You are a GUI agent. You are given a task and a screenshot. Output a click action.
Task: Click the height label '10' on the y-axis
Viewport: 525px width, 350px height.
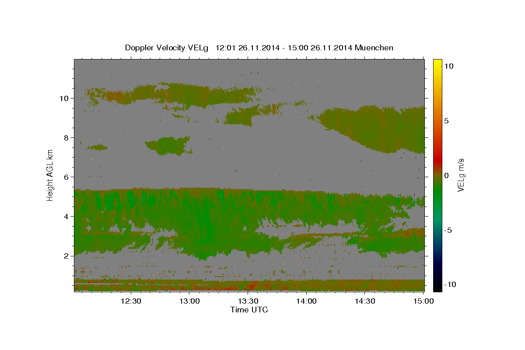(64, 98)
